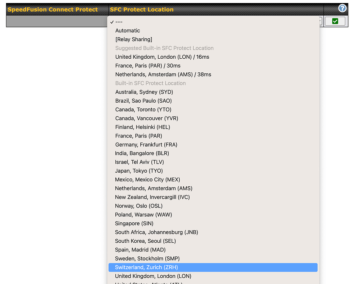Pick United Kingdom, London (LON) / 16ms
353x284 pixels.
click(213, 57)
